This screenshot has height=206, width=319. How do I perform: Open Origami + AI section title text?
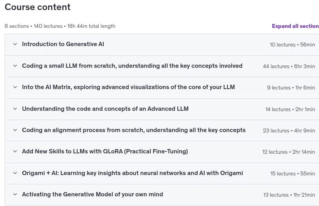coord(133,173)
